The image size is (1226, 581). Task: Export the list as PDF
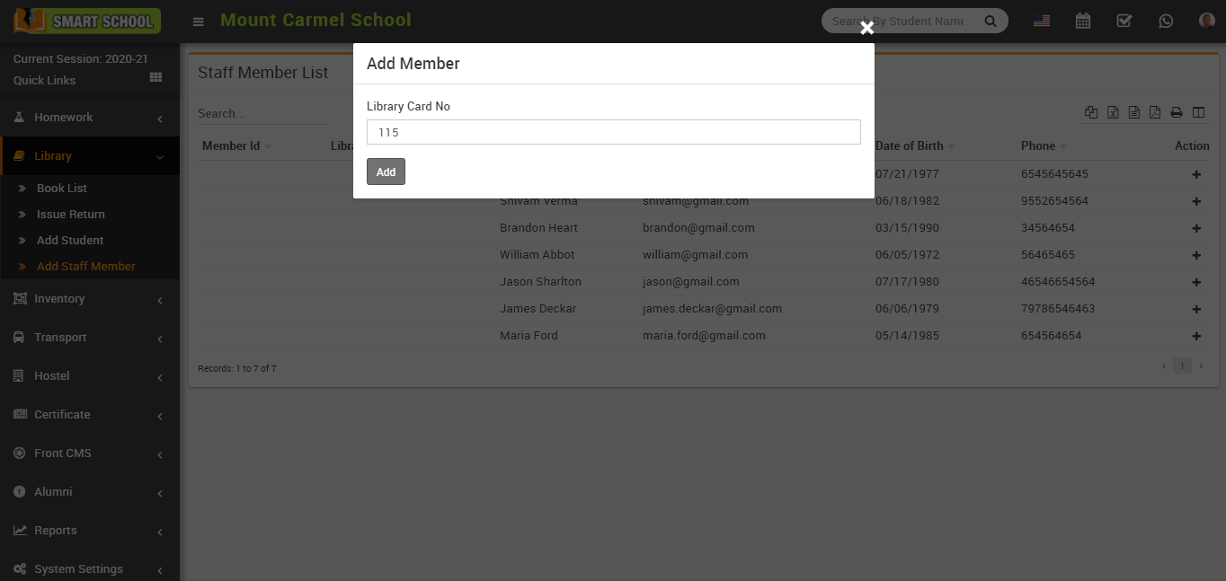click(1156, 112)
